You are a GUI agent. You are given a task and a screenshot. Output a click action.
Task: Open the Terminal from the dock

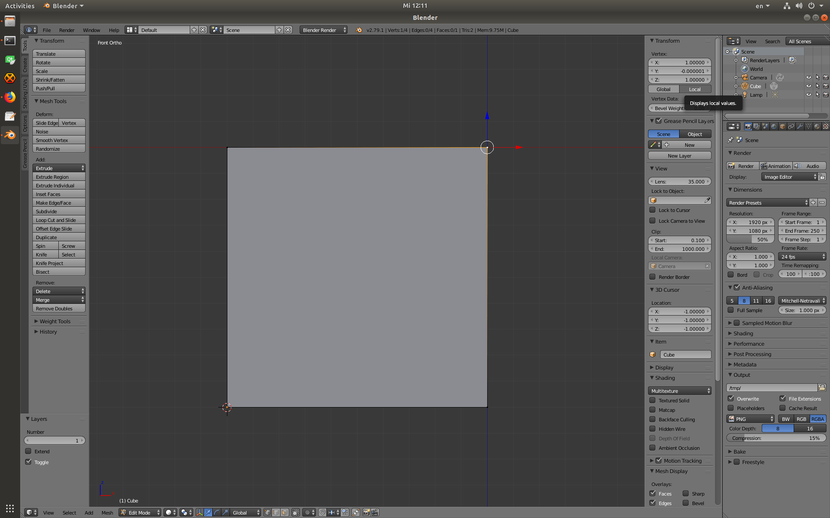coord(10,41)
